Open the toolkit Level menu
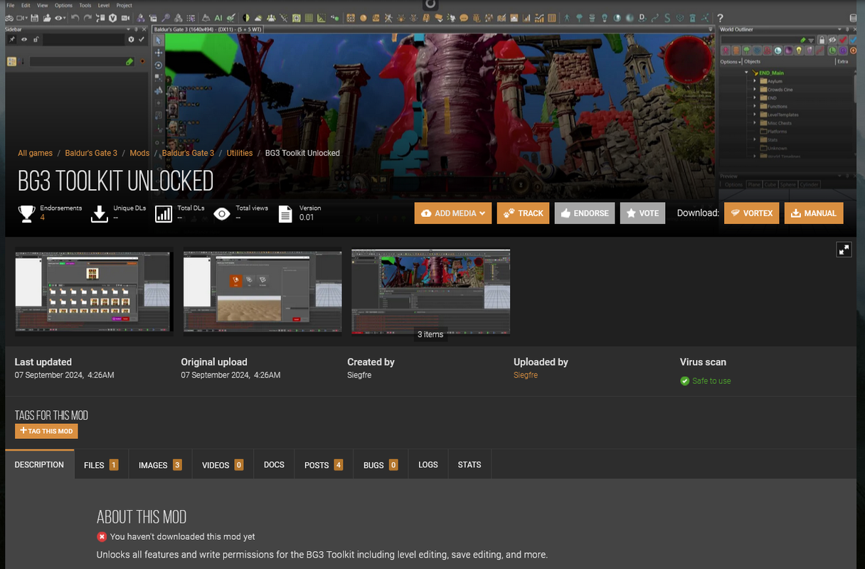 pyautogui.click(x=103, y=5)
